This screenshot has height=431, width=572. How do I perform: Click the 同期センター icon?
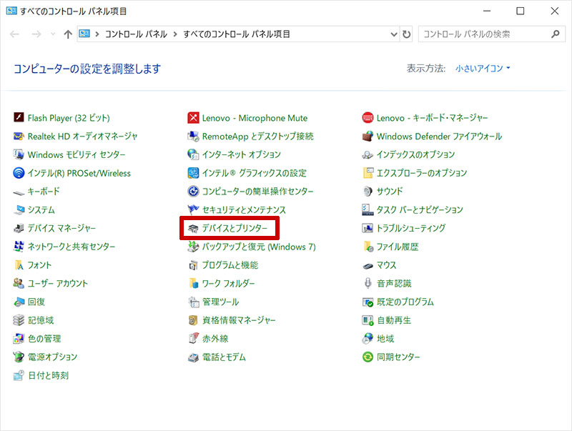[x=368, y=357]
